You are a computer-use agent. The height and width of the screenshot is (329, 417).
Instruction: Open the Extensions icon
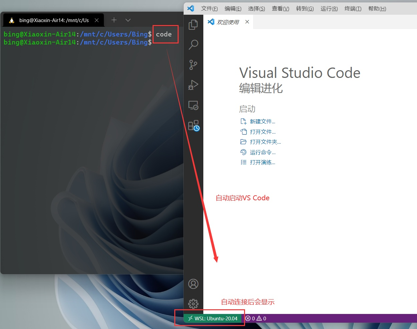point(193,125)
